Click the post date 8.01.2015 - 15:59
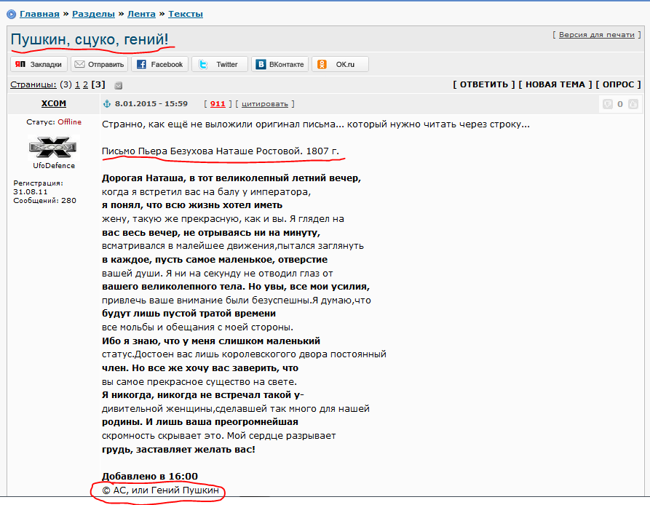Screen dimensions: 650x505 (151, 103)
